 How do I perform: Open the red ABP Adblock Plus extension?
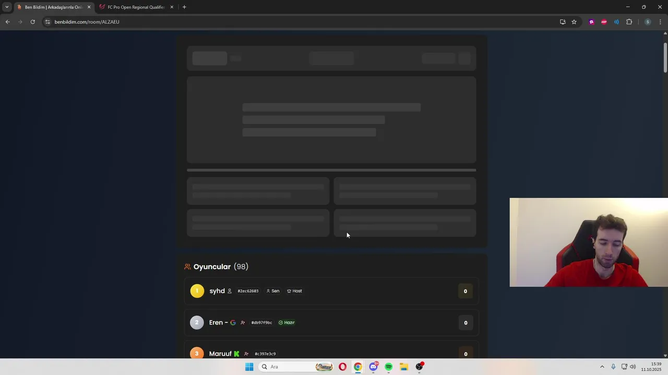tap(604, 22)
